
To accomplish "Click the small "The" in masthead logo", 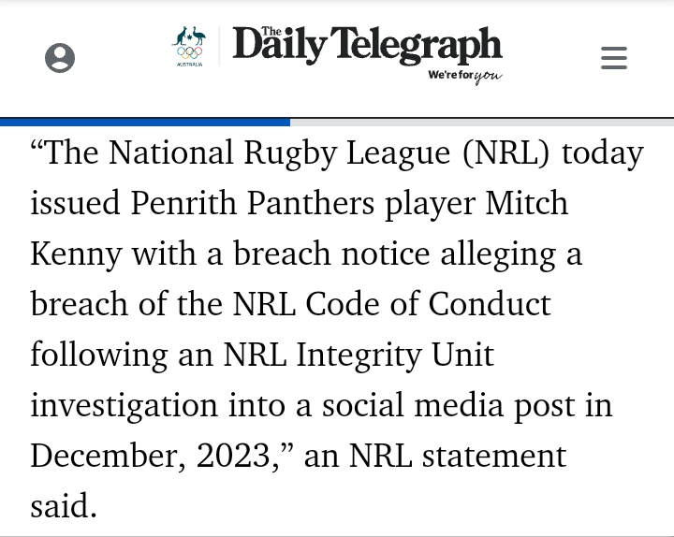I will pyautogui.click(x=271, y=31).
